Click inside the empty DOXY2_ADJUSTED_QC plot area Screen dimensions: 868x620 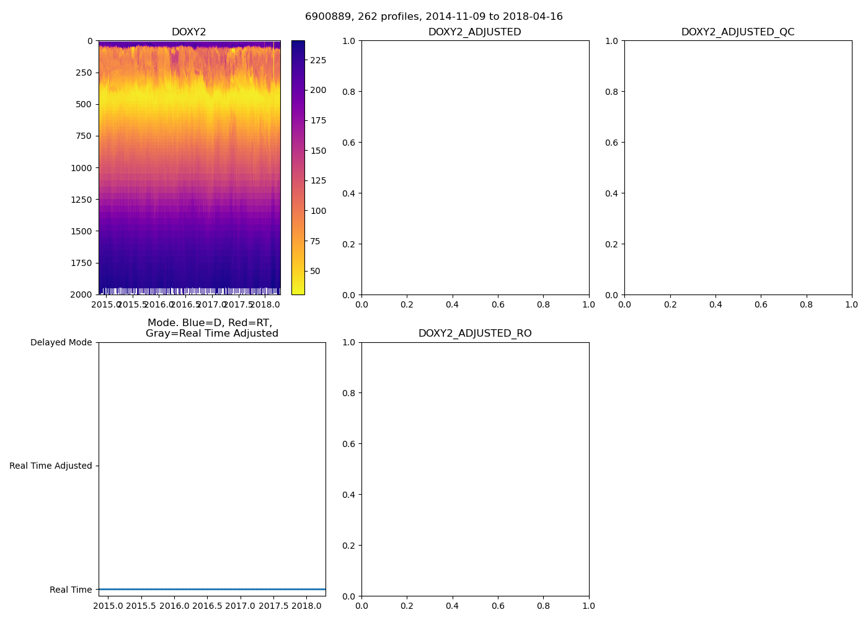(738, 167)
